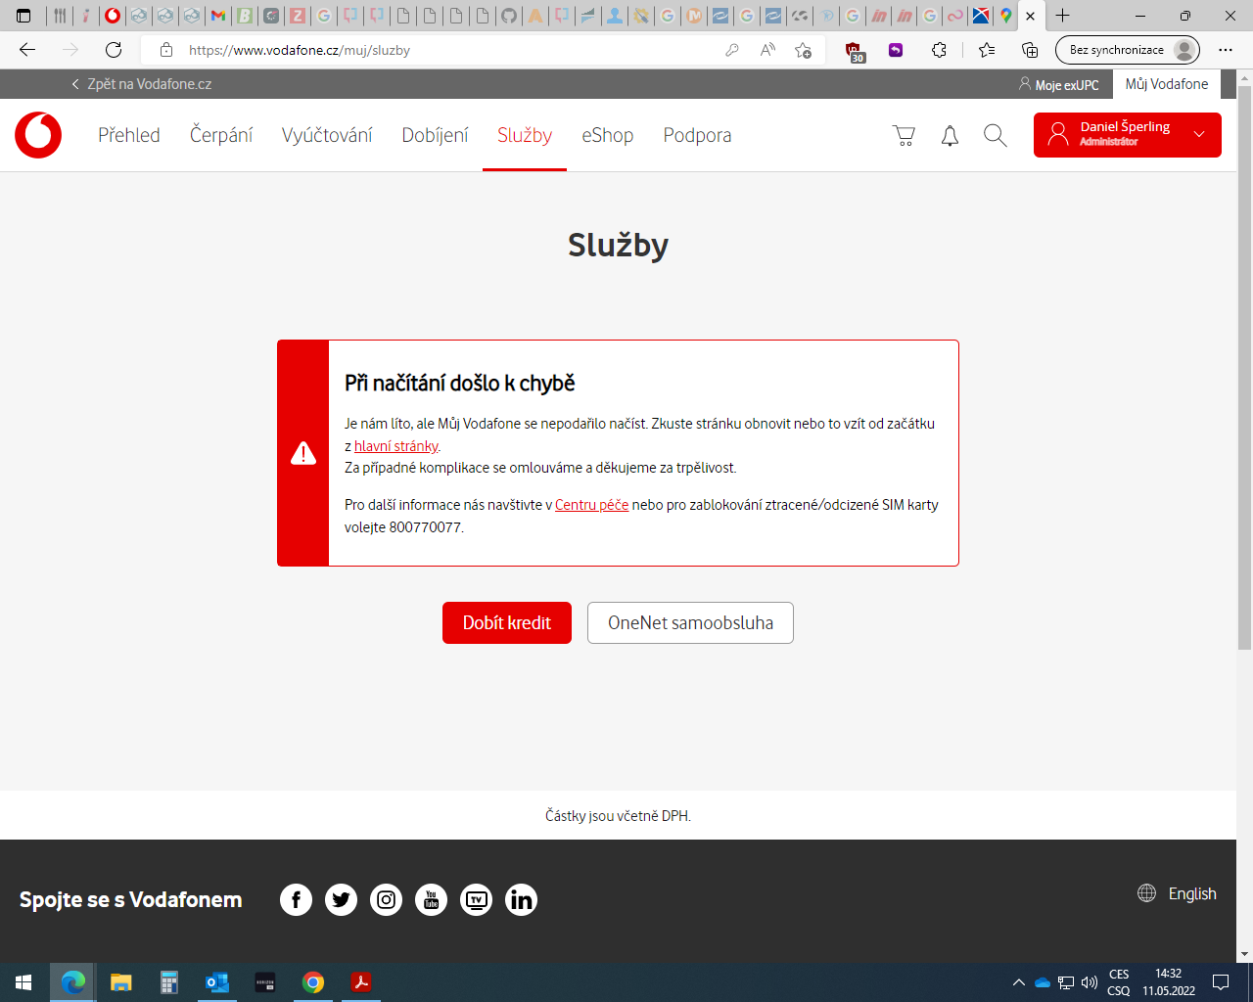Open File Explorer from taskbar
Image resolution: width=1253 pixels, height=1002 pixels.
pos(120,982)
